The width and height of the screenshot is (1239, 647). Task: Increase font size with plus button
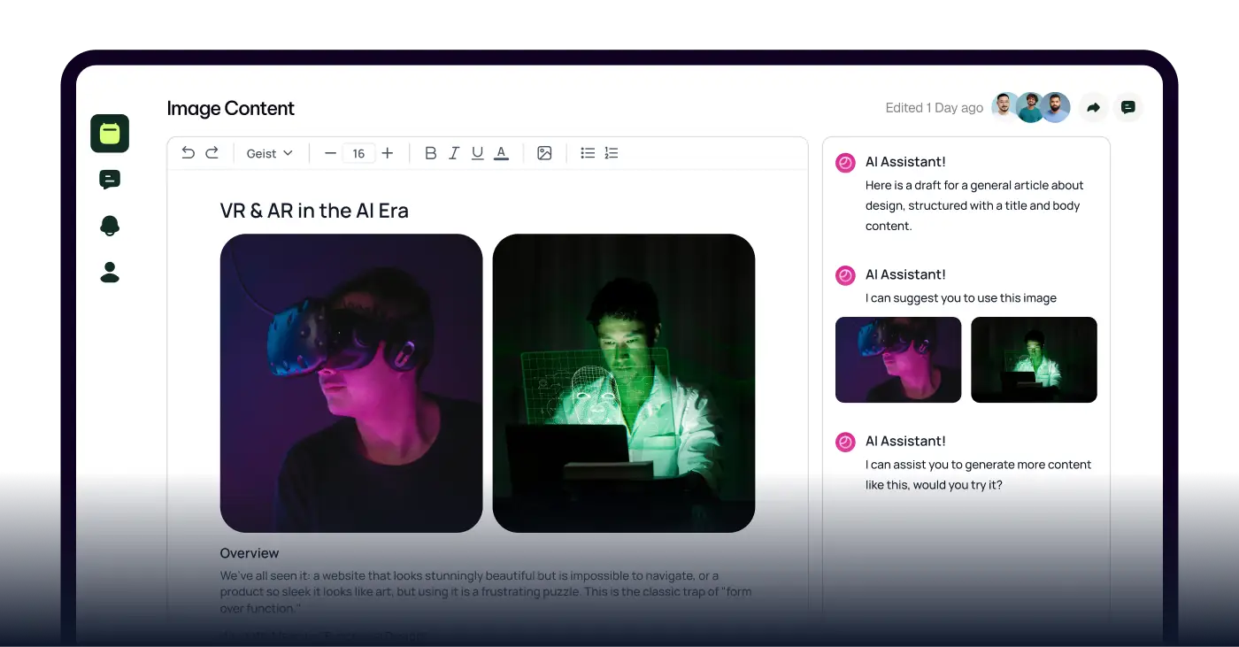(387, 153)
